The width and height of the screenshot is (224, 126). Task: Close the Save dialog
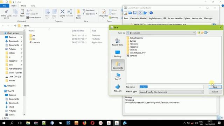(x=220, y=27)
